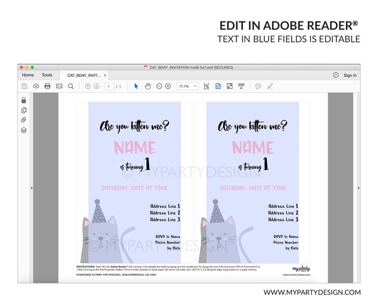Click the envelope email icon
The image size is (378, 301).
coord(59,86)
